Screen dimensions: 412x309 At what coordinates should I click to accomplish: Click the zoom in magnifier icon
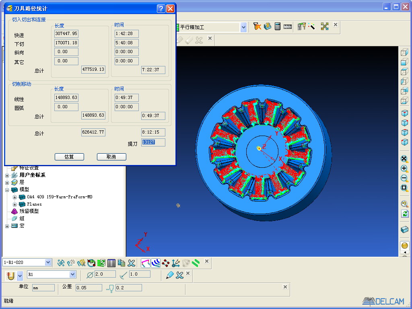(x=404, y=169)
